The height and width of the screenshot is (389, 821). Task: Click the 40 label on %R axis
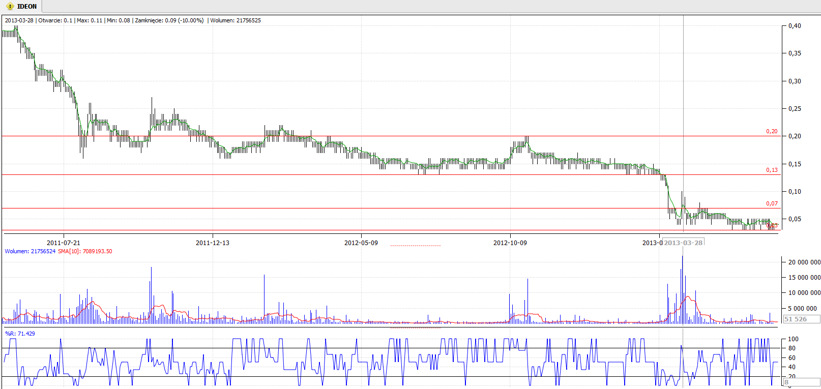pyautogui.click(x=792, y=367)
